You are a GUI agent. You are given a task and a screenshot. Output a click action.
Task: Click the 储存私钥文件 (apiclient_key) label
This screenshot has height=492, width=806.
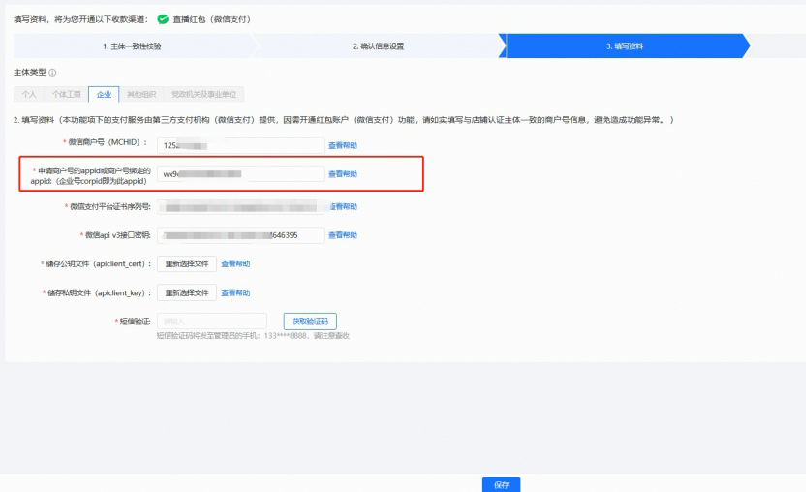[x=97, y=293]
